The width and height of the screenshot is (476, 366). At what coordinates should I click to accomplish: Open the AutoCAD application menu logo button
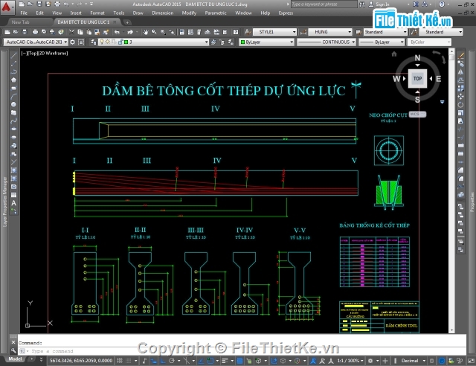(x=6, y=7)
